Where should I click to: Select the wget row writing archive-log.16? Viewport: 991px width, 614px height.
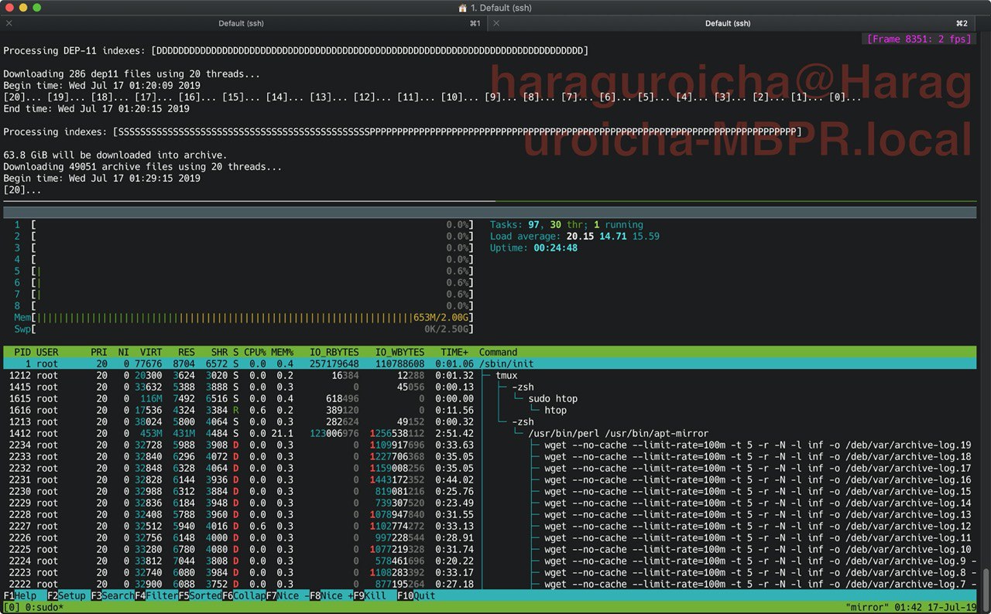[489, 479]
